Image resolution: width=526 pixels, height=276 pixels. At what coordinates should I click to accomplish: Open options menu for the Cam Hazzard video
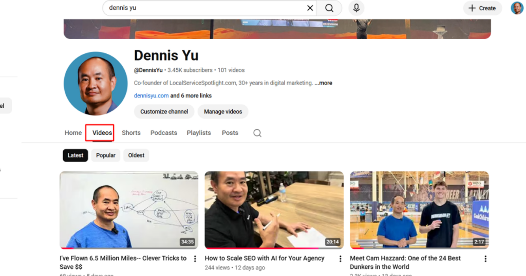[485, 259]
